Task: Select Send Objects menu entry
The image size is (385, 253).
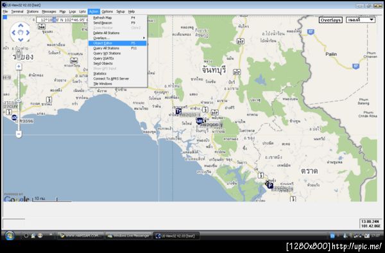Action: click(117, 64)
